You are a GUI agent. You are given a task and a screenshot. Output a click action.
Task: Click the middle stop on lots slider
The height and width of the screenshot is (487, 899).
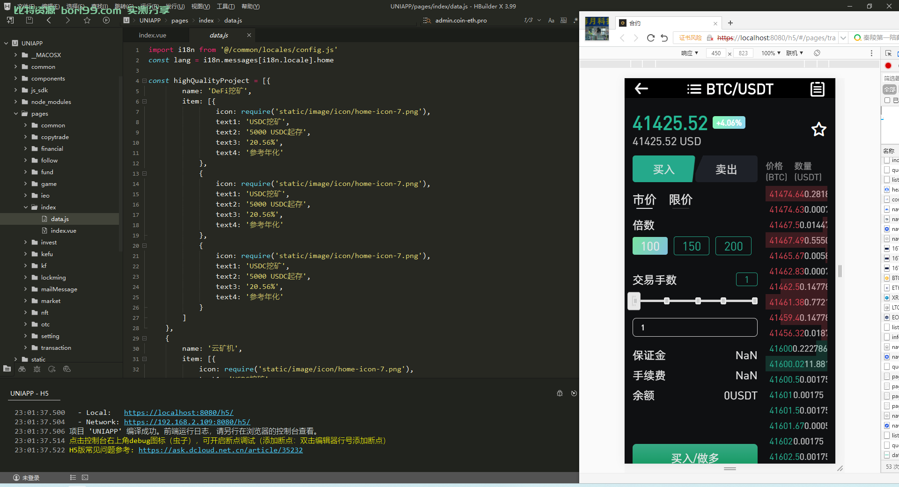click(x=698, y=301)
